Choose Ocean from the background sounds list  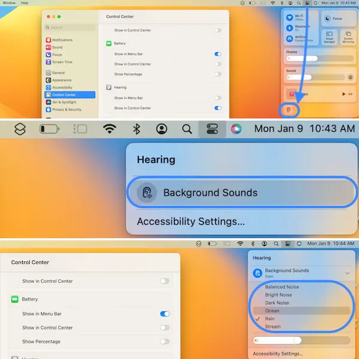(x=272, y=311)
